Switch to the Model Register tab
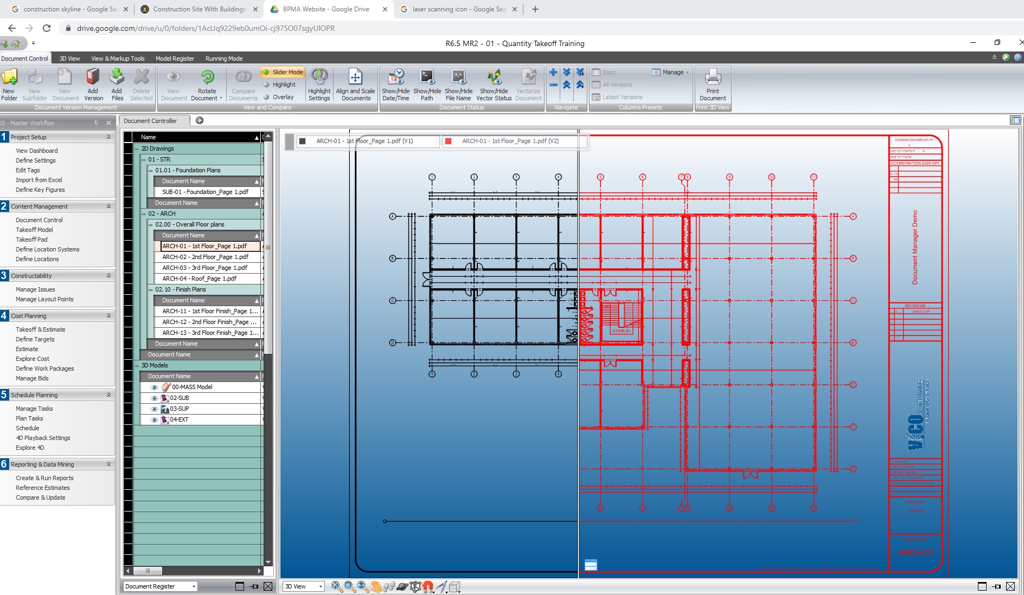This screenshot has width=1024, height=595. [x=174, y=59]
